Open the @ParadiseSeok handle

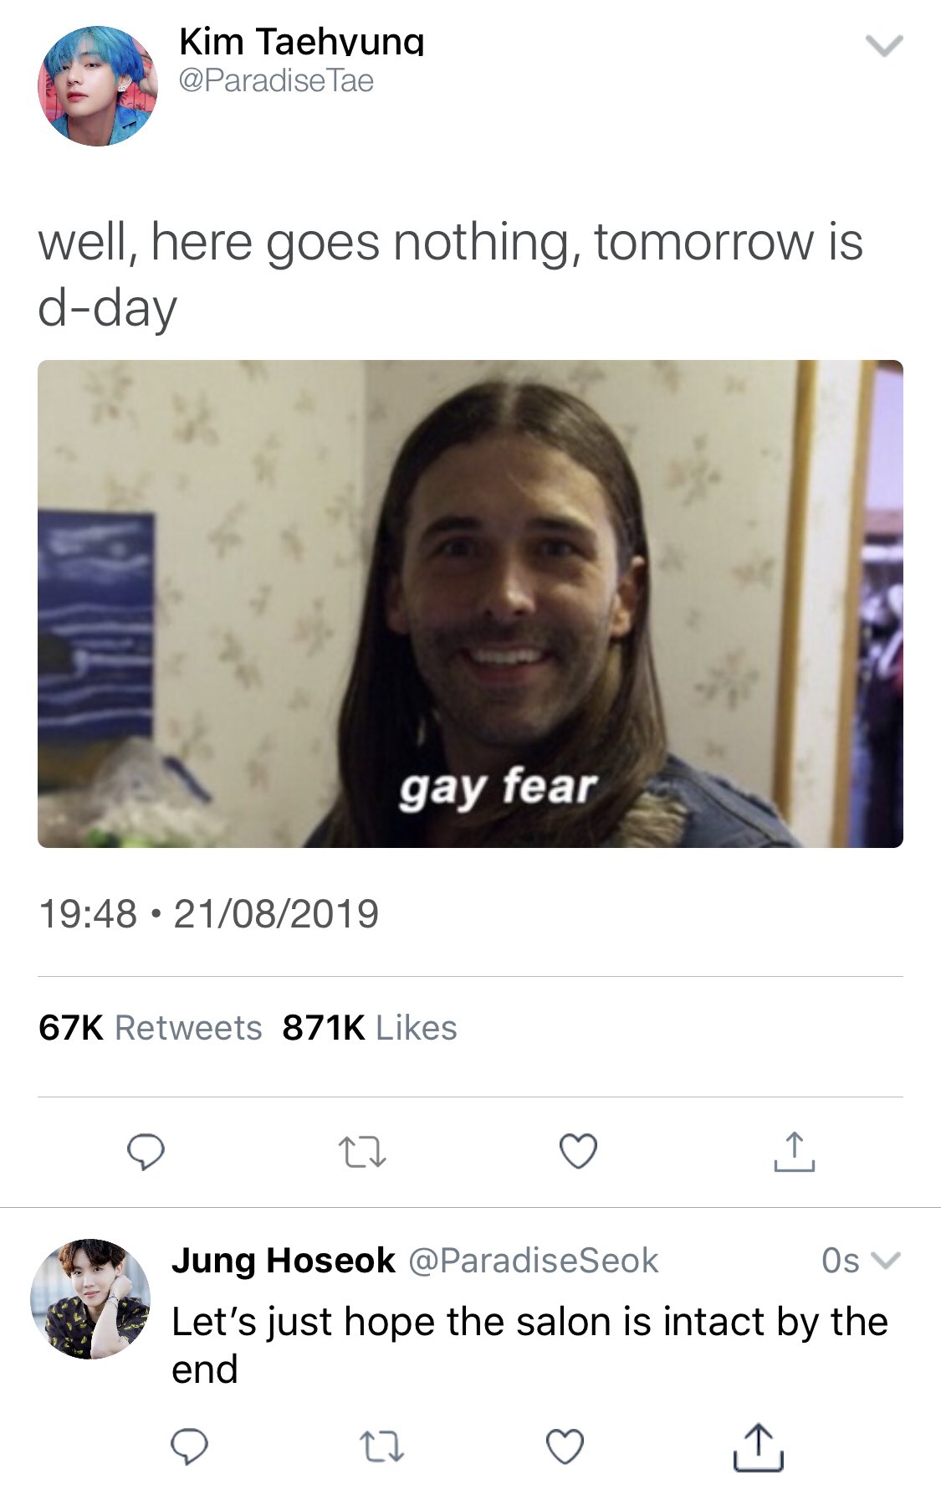coord(533,1261)
